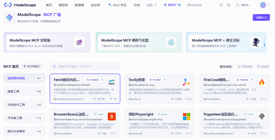Click the ModelScope logo in header
The width and height of the screenshot is (275, 140).
pyautogui.click(x=20, y=5)
